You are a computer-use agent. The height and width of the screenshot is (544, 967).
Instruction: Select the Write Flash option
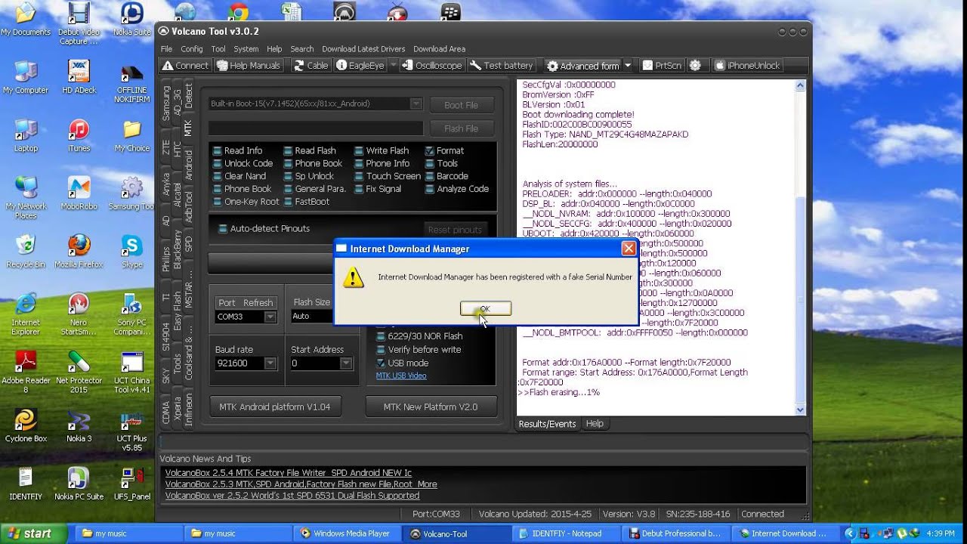[382, 150]
